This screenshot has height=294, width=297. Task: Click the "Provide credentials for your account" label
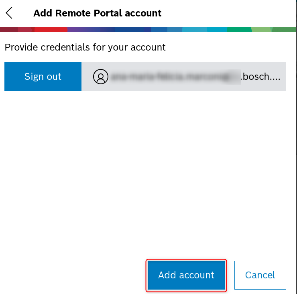coord(85,47)
